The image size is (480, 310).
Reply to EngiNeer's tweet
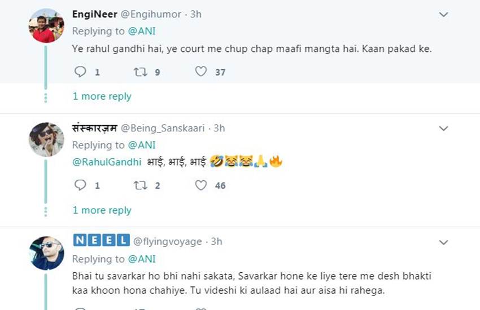pos(81,72)
